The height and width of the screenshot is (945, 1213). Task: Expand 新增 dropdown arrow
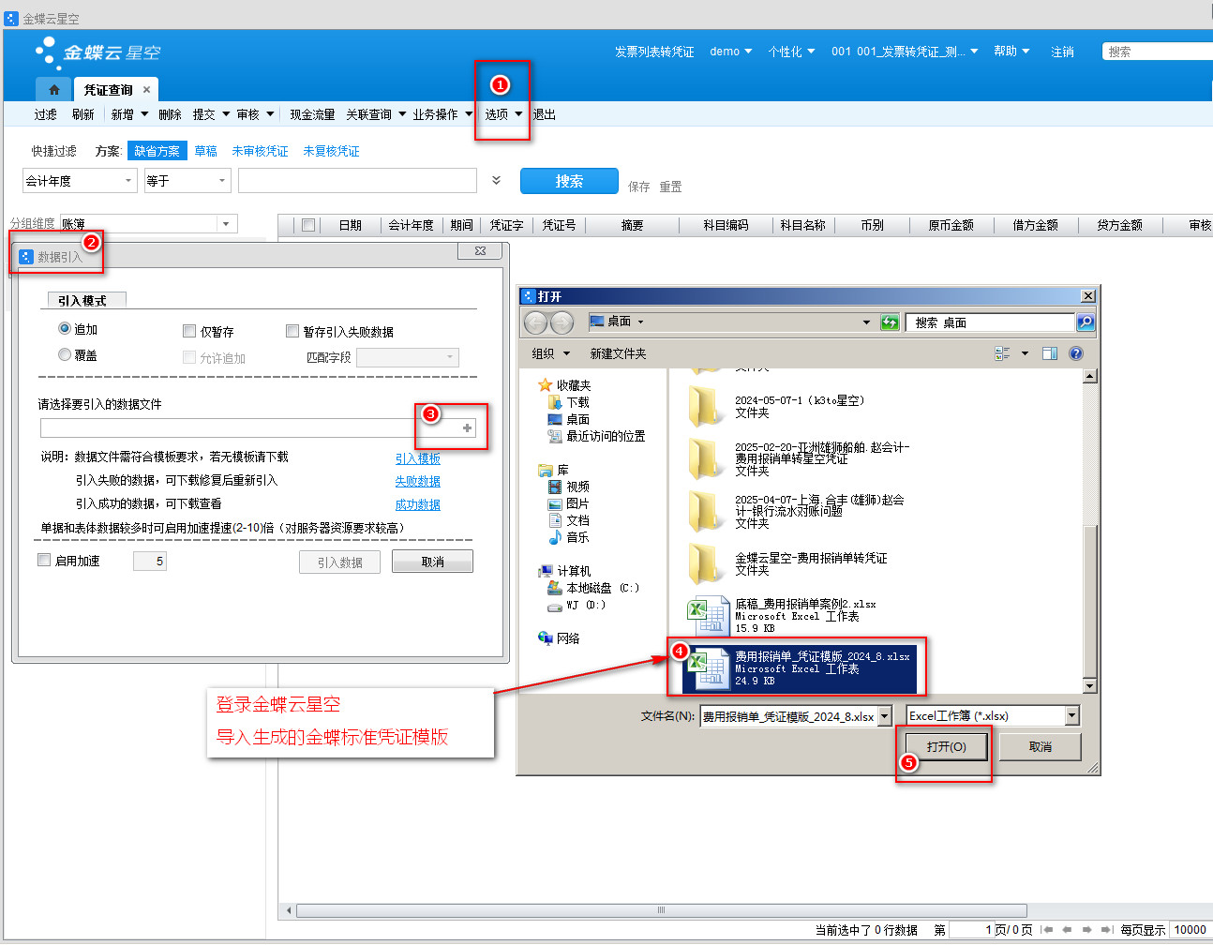coord(145,114)
